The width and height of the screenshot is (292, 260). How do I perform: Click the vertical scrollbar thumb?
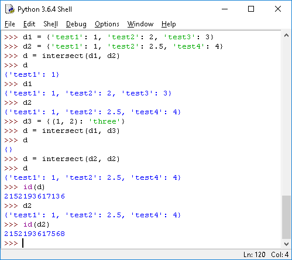pos(286,217)
